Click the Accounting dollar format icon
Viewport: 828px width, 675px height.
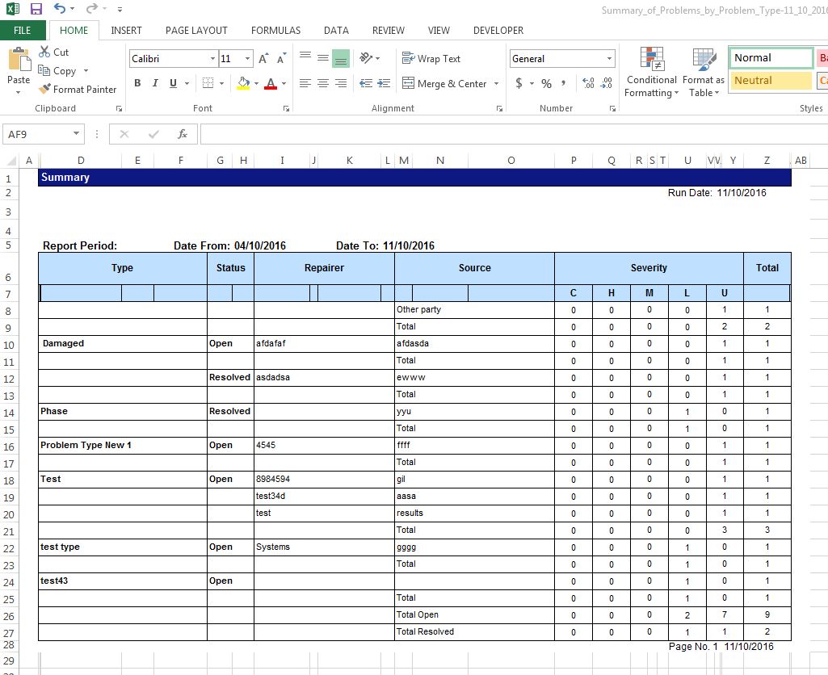point(519,83)
